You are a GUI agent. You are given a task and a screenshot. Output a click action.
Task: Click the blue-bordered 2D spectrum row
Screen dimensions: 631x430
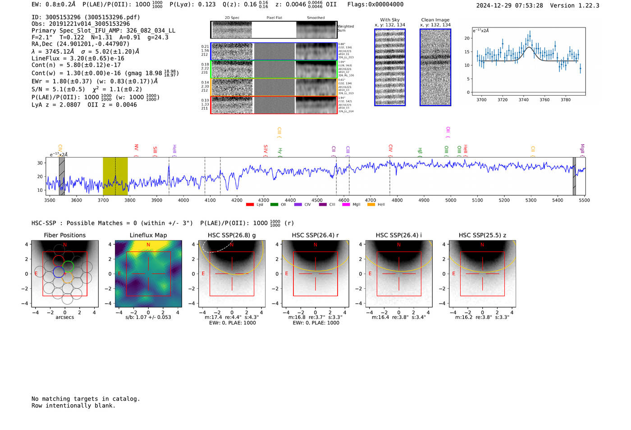(x=274, y=51)
